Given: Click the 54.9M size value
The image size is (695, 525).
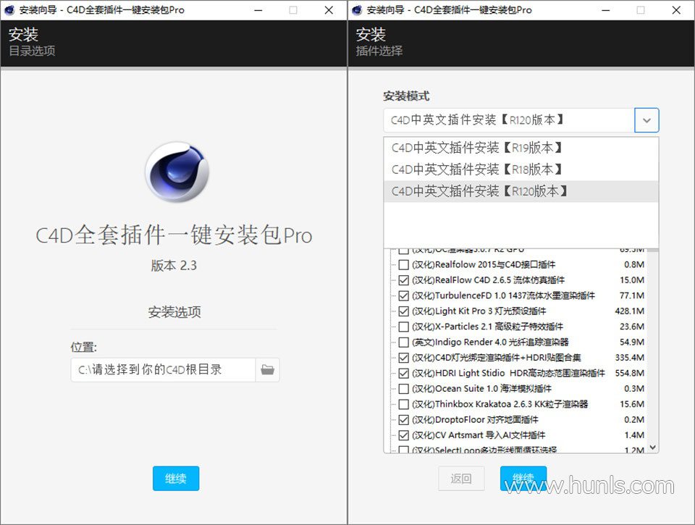Looking at the screenshot, I should coord(631,343).
